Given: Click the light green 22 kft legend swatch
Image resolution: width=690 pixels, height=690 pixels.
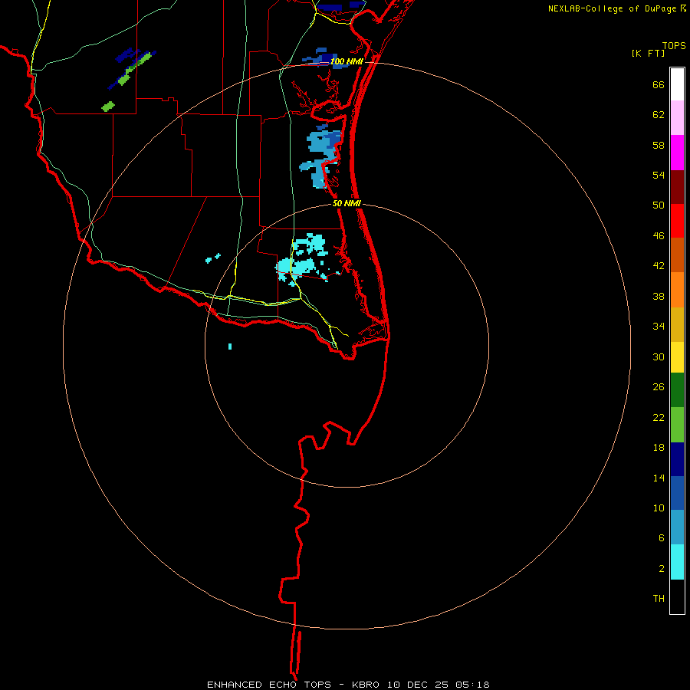Looking at the screenshot, I should 677,425.
